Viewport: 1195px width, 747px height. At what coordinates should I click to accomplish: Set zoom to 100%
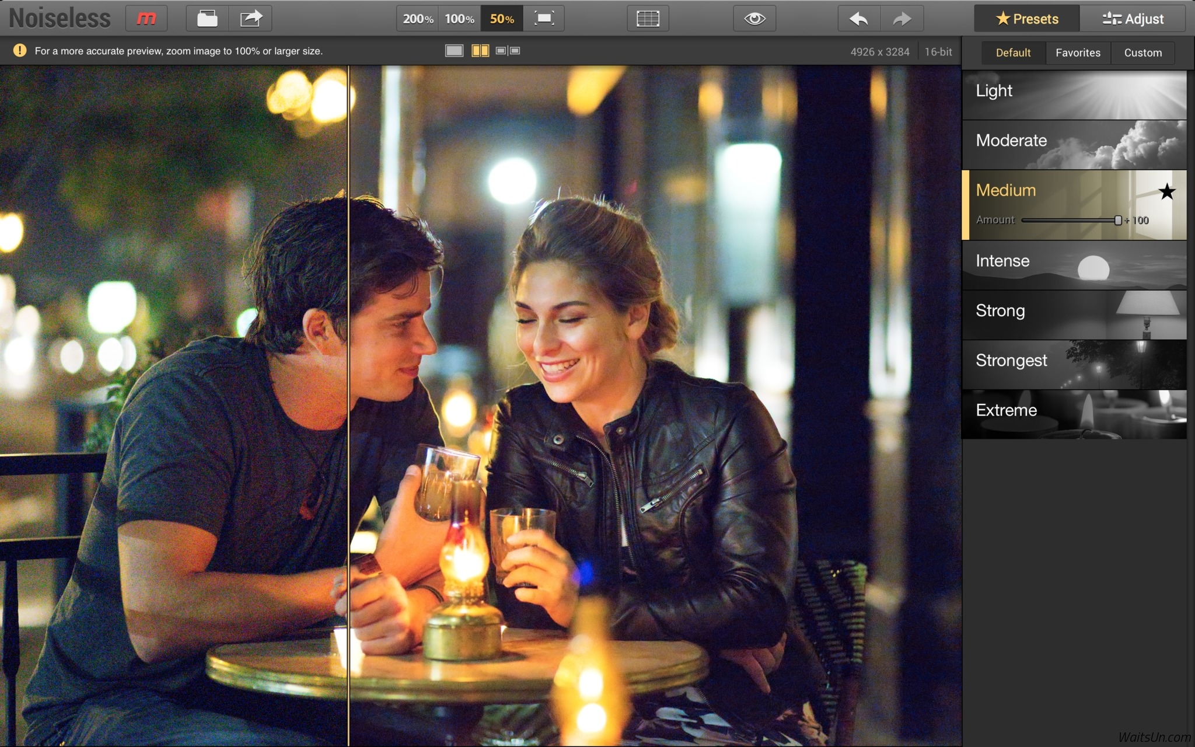pos(459,19)
